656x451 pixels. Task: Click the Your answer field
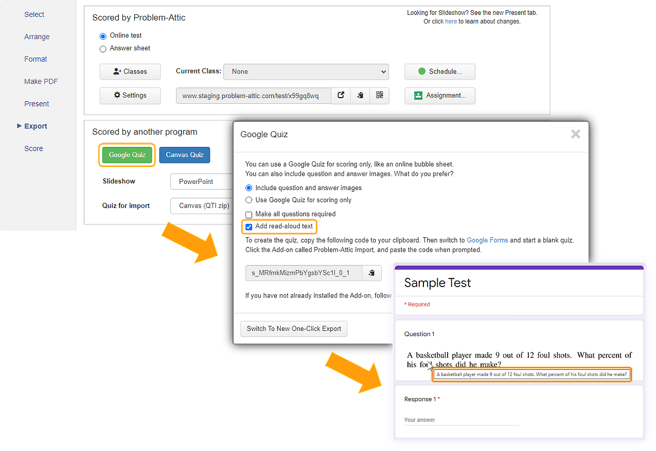(x=462, y=420)
